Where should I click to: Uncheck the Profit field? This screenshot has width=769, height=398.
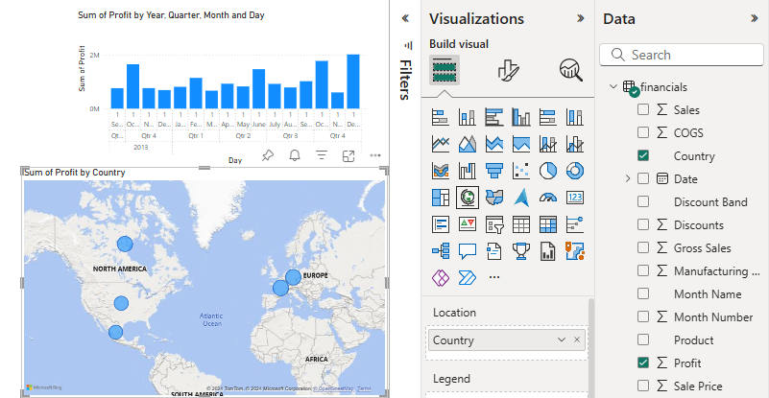[643, 363]
